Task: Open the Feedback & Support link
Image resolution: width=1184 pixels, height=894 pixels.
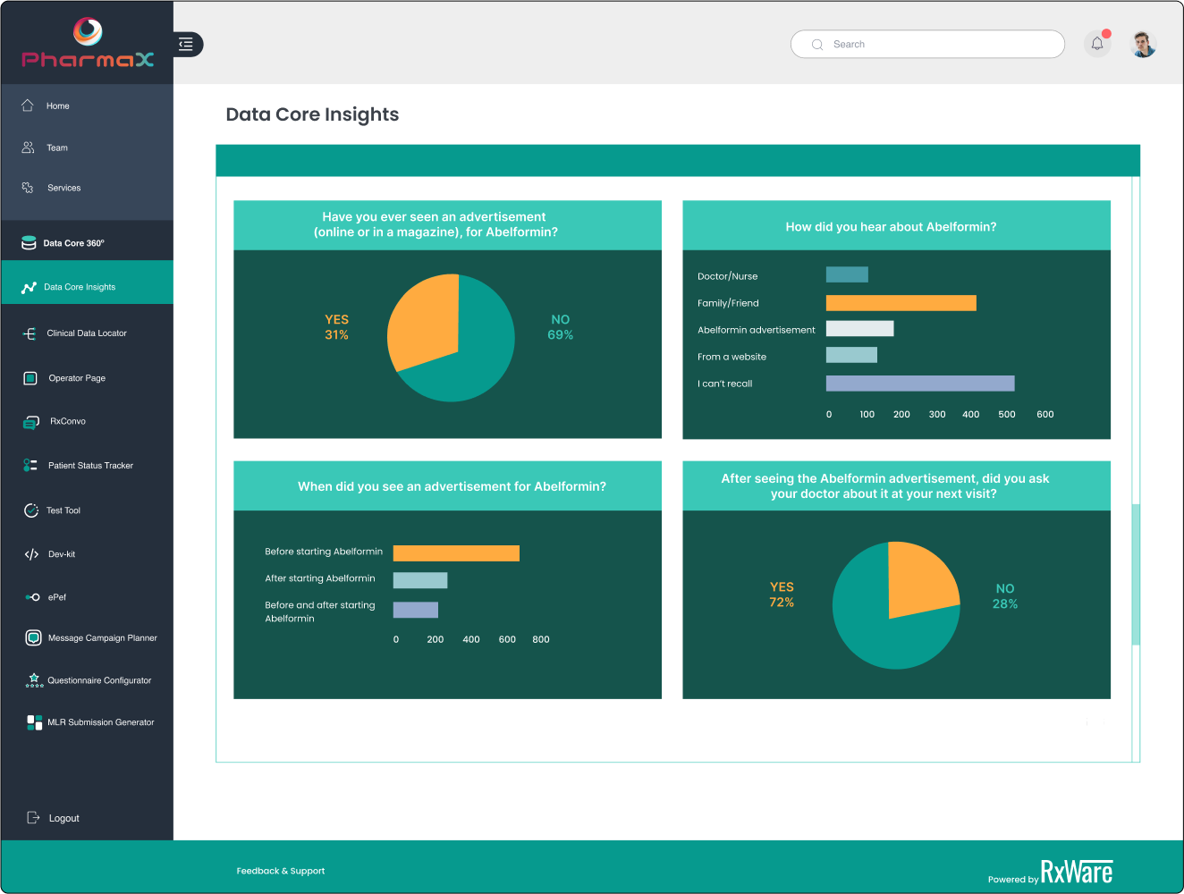Action: 281,871
